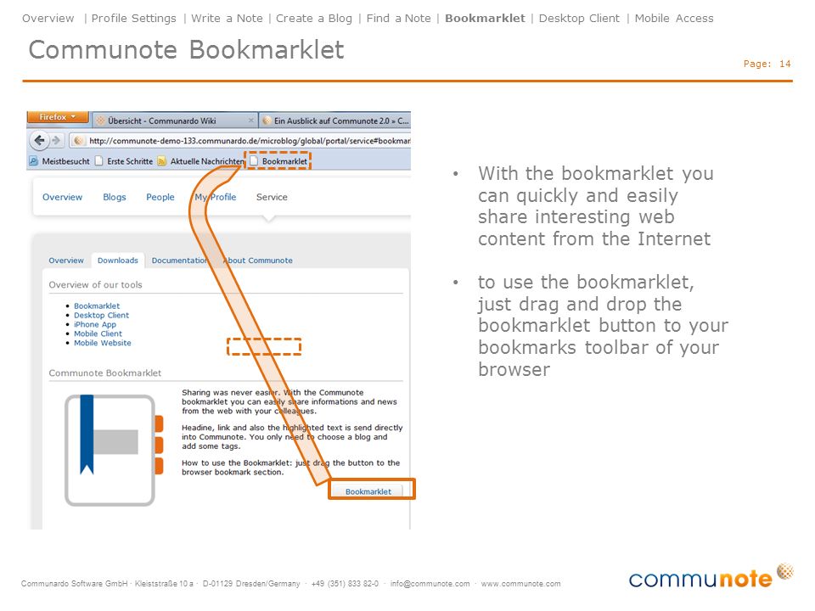Switch to the About Communote sub-tab
815x611 pixels.
[258, 261]
